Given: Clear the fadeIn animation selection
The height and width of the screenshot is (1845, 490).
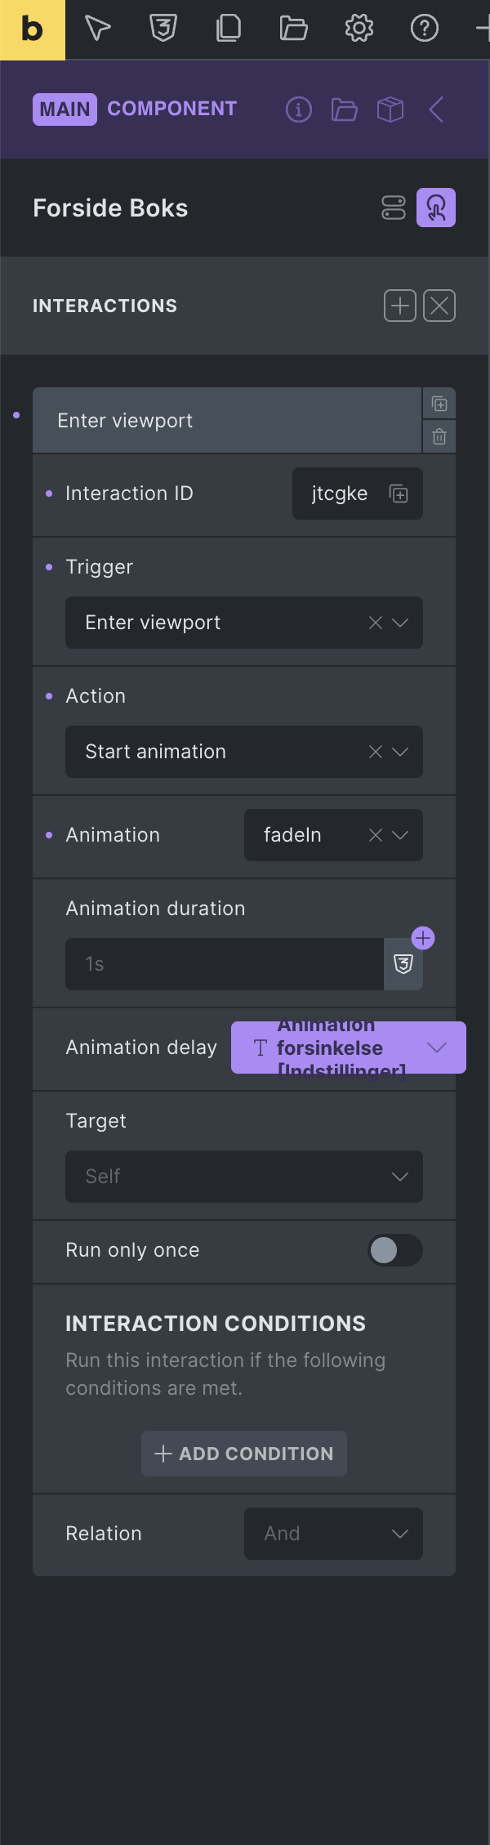Looking at the screenshot, I should pos(376,835).
